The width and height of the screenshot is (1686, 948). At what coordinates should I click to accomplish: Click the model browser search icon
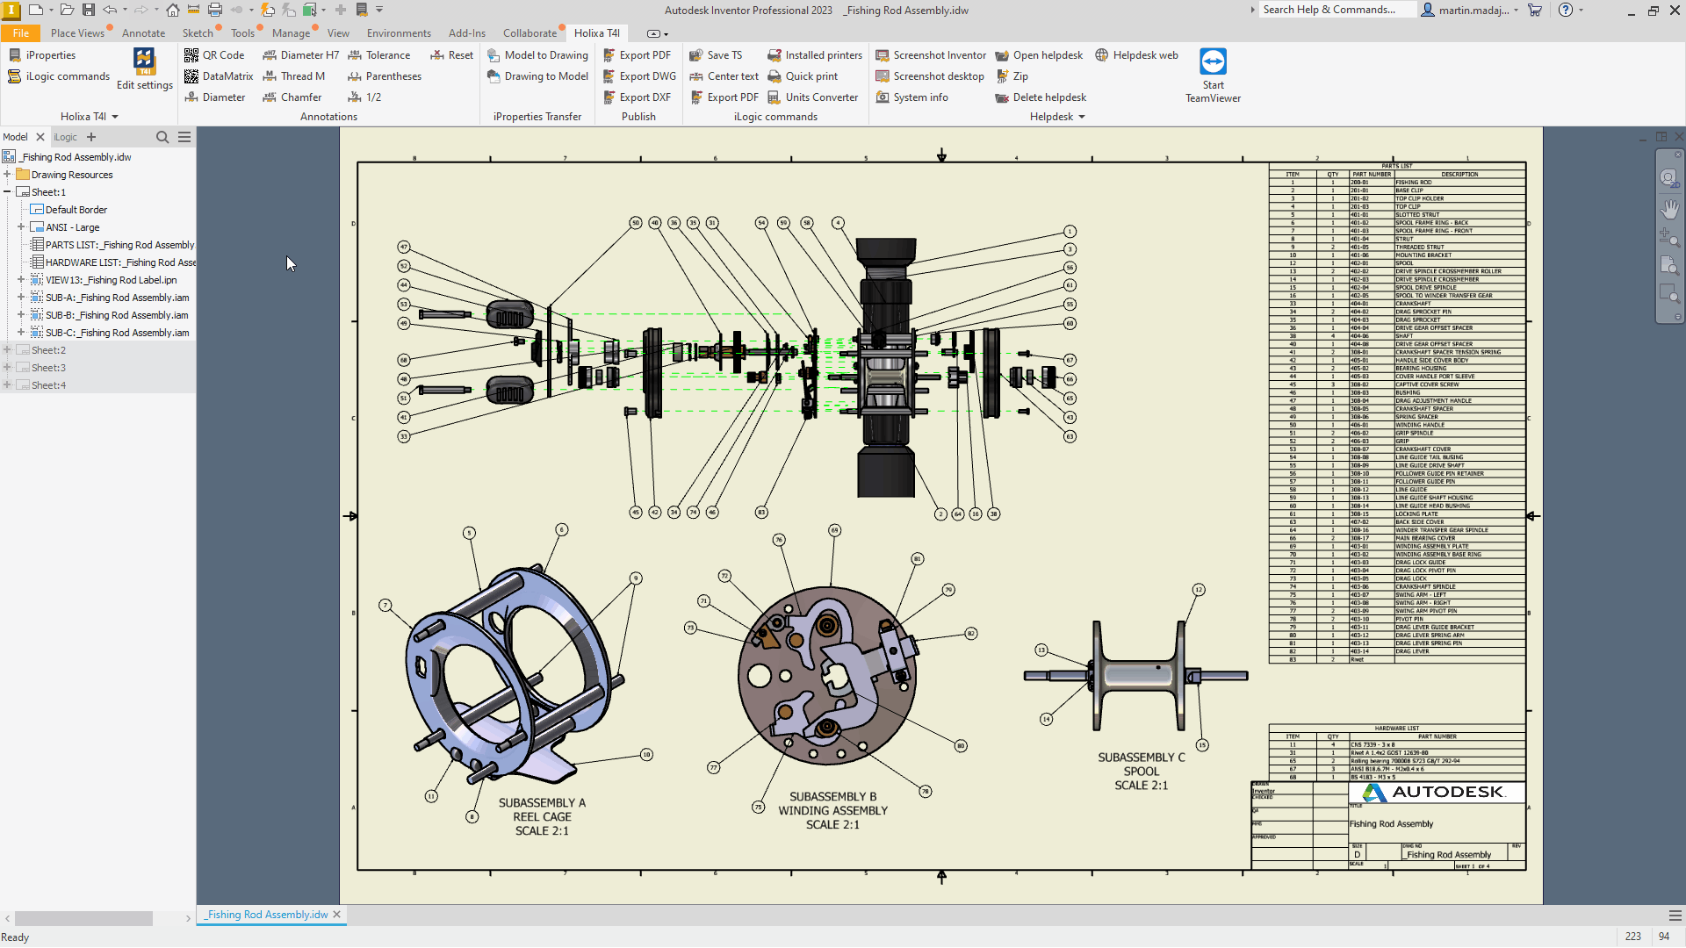click(x=162, y=137)
